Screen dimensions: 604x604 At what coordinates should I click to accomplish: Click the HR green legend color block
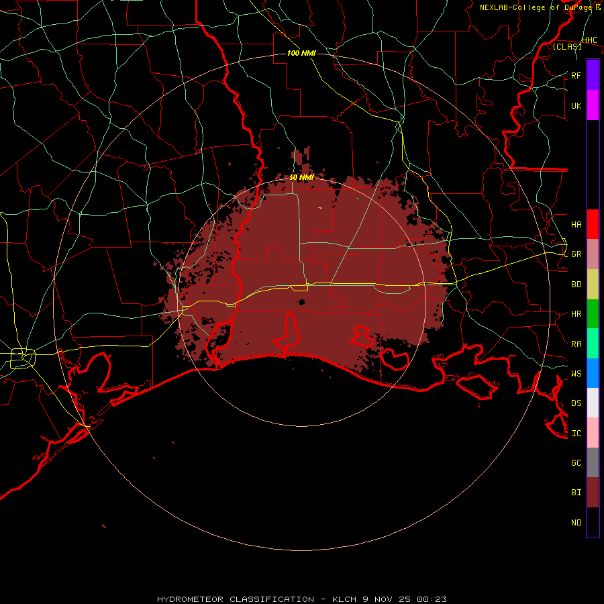(593, 313)
